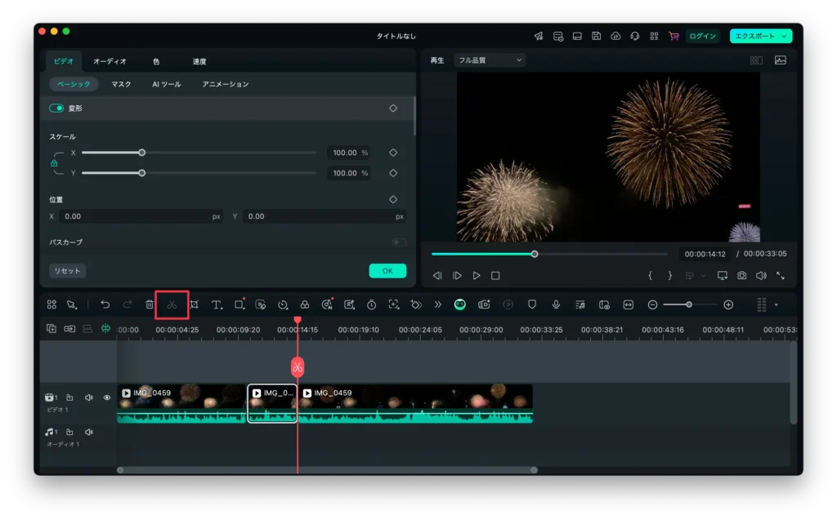Image resolution: width=837 pixels, height=520 pixels.
Task: Toggle the 変形 transform switch
Action: click(x=56, y=108)
